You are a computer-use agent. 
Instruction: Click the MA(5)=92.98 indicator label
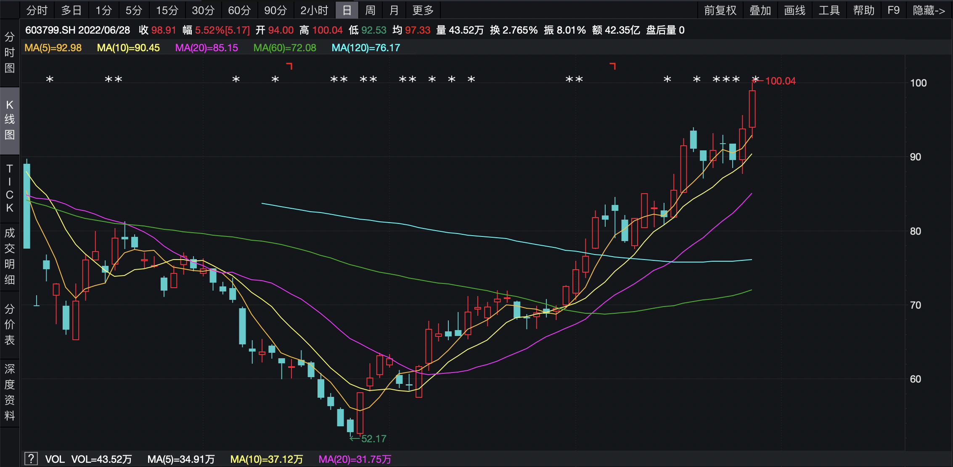click(x=53, y=48)
